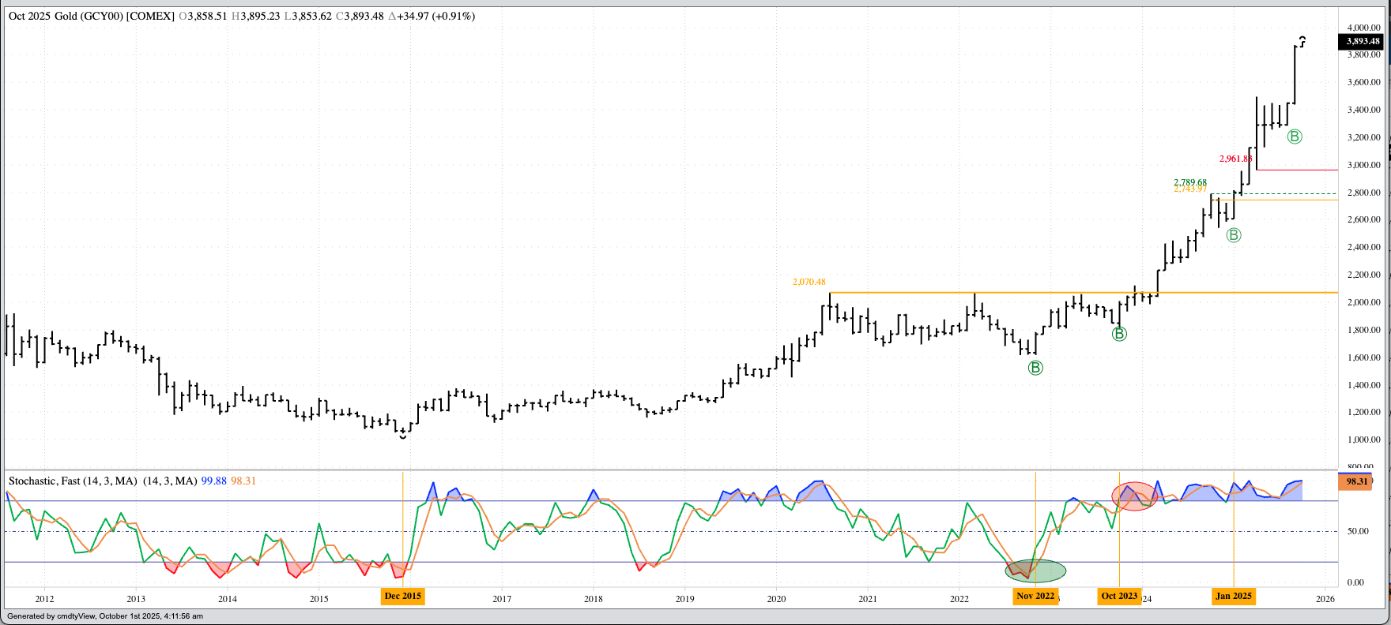Click the high value H3,895.23
Screen dimensions: 1391x625
click(x=256, y=16)
